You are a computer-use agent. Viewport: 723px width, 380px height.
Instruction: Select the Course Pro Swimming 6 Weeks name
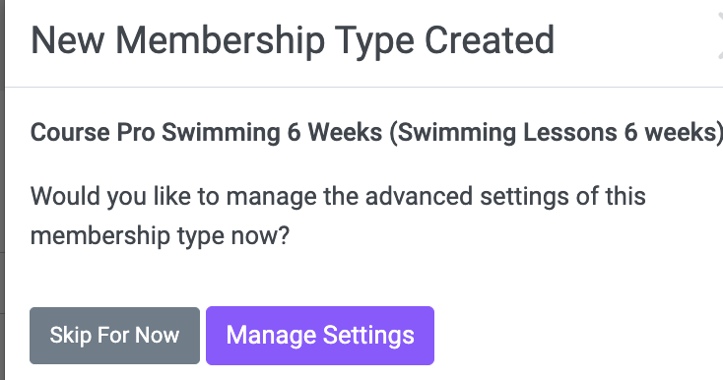coord(206,133)
